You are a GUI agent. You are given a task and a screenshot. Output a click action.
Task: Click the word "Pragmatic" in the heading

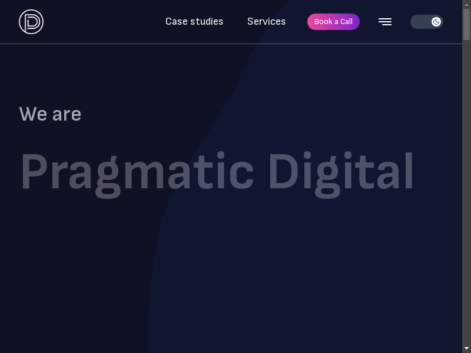137,172
